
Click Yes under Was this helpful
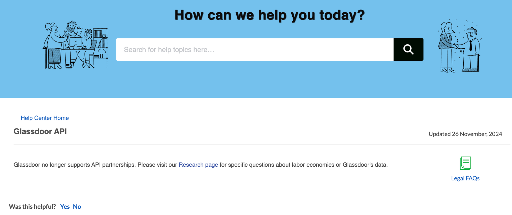pyautogui.click(x=65, y=207)
